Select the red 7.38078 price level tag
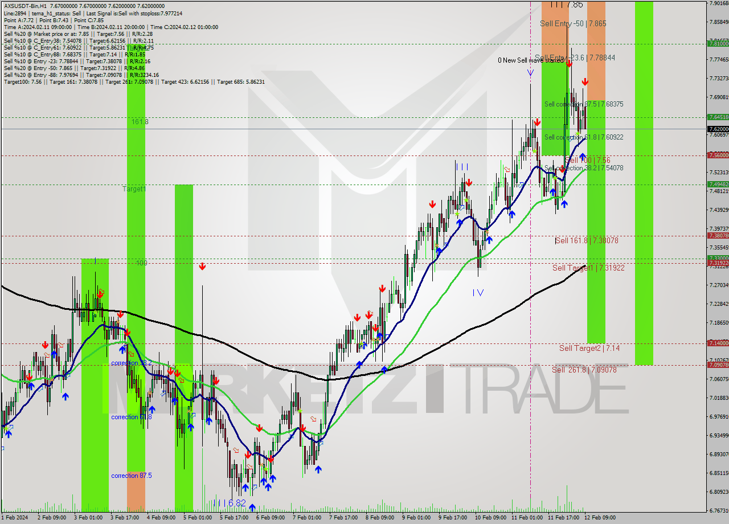Screen dimensions: 729x524 pos(718,235)
